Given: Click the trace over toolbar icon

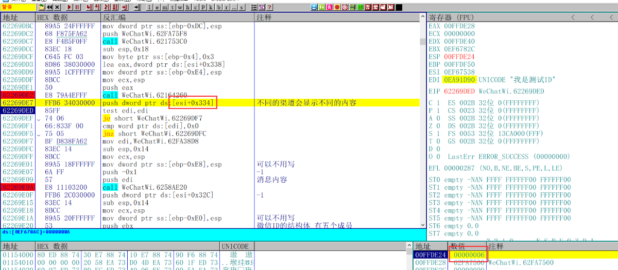Looking at the screenshot, I should point(115,7).
